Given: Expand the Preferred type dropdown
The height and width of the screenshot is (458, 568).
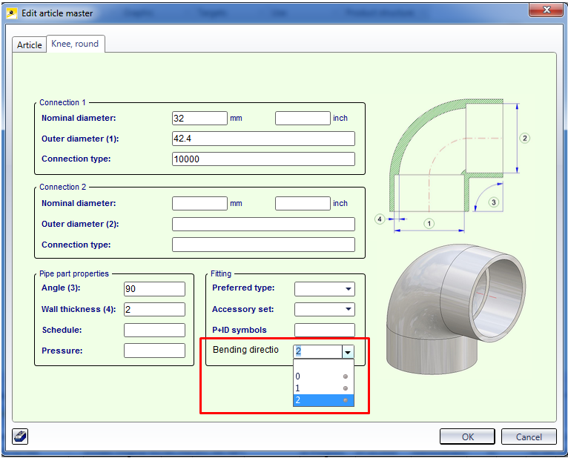Looking at the screenshot, I should click(348, 289).
